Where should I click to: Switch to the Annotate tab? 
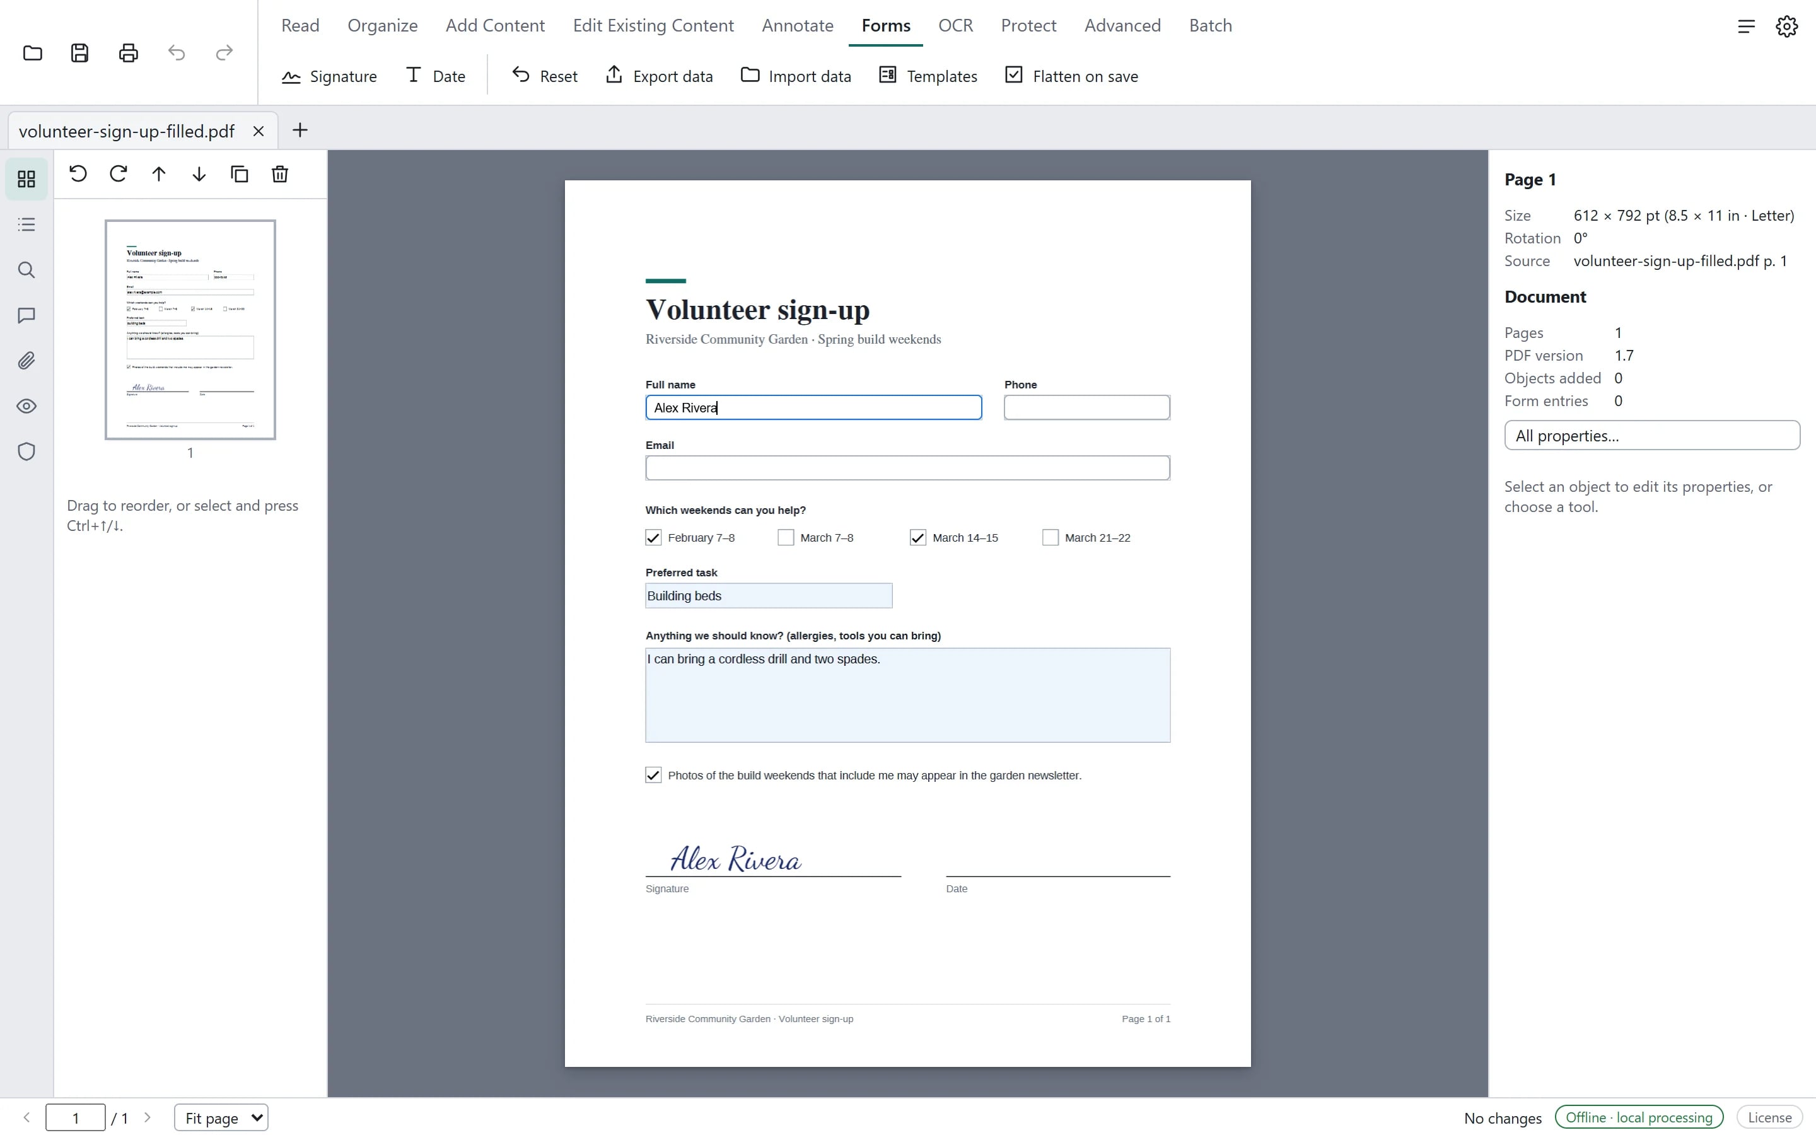point(798,25)
